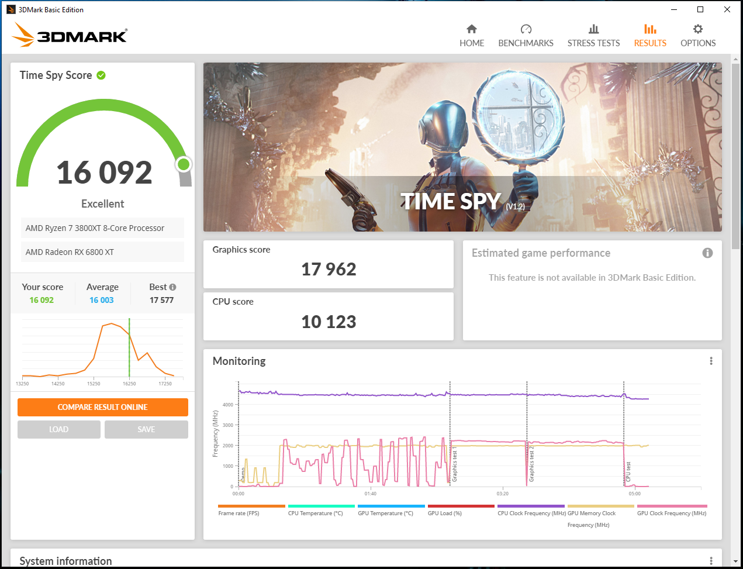The image size is (743, 569).
Task: Open STRESS TESTS tab
Action: coord(593,36)
